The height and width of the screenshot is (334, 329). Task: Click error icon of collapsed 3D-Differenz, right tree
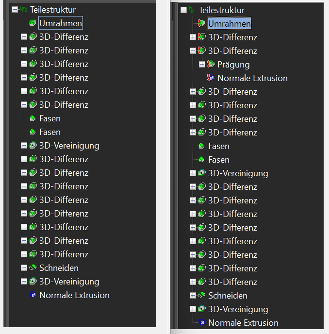click(x=201, y=37)
